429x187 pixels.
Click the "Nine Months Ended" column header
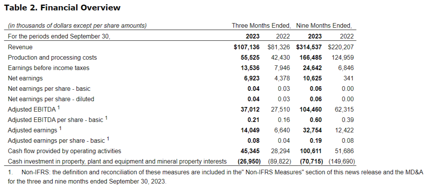(324, 26)
